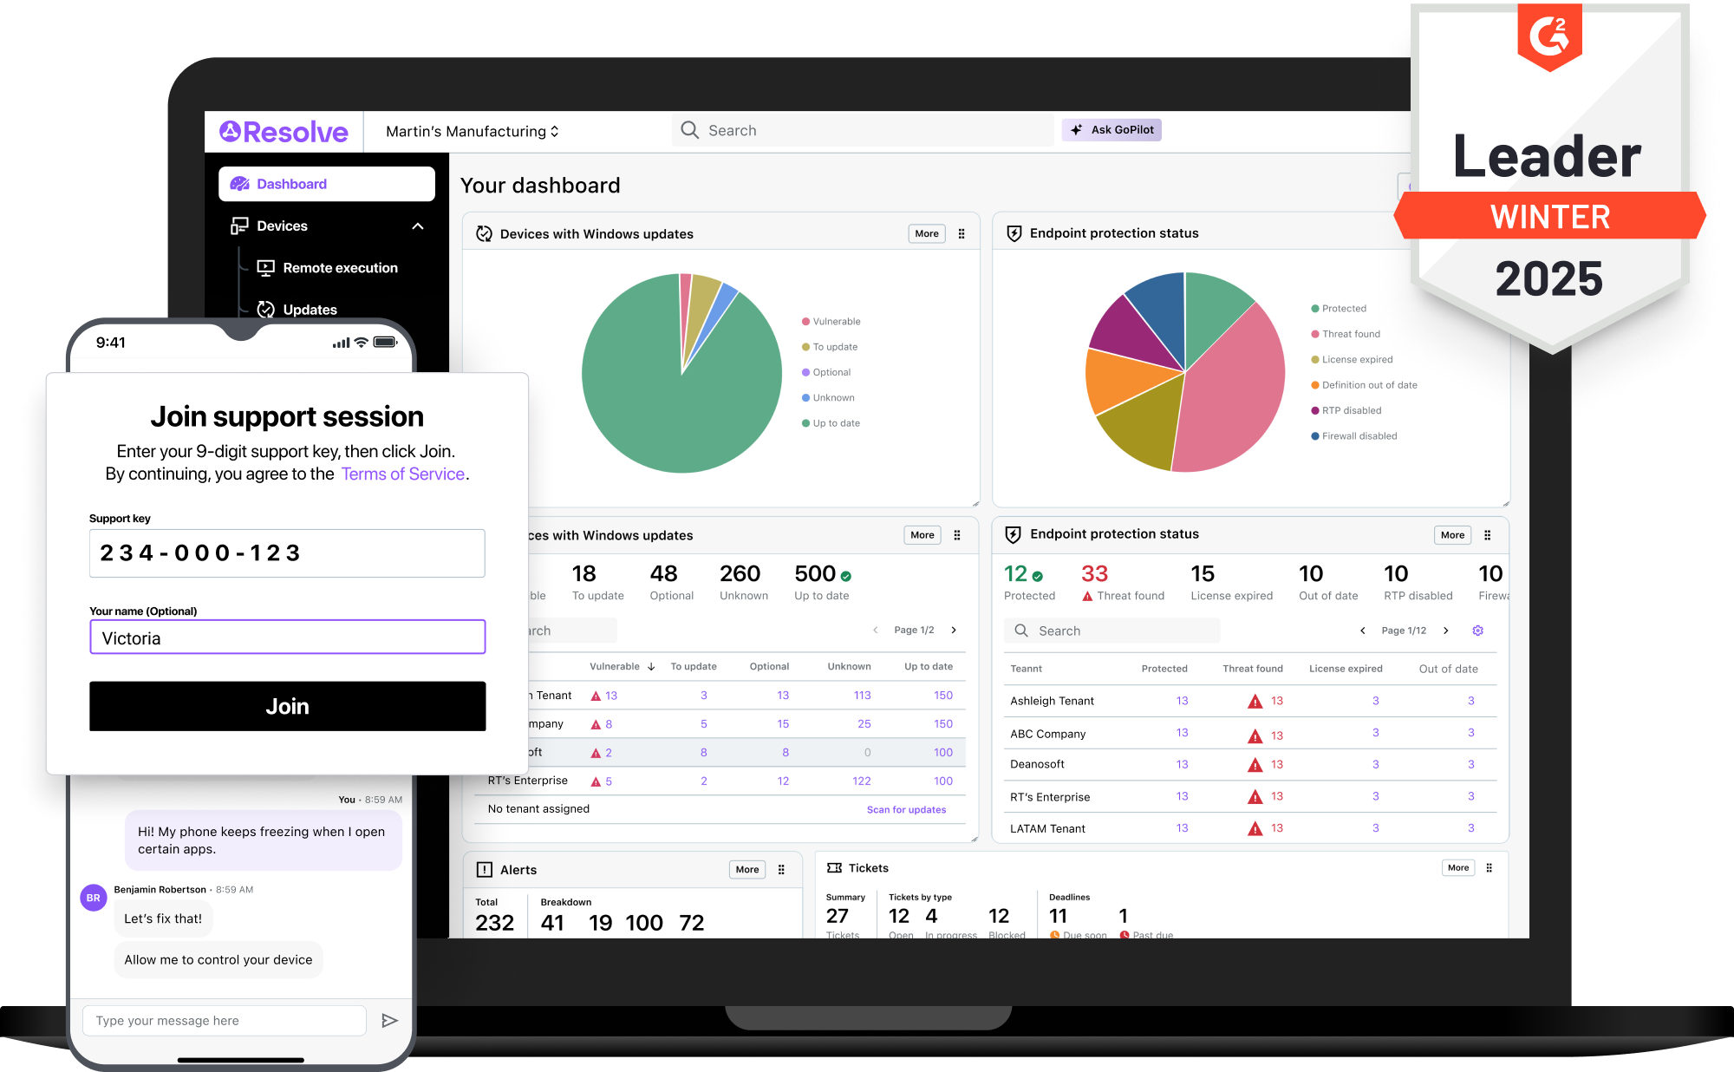Grab the drag-handle icon on the Alerts widget

[781, 869]
